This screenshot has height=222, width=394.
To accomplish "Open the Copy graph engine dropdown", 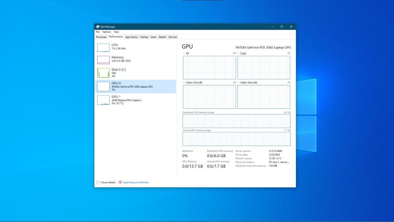I will (238, 53).
